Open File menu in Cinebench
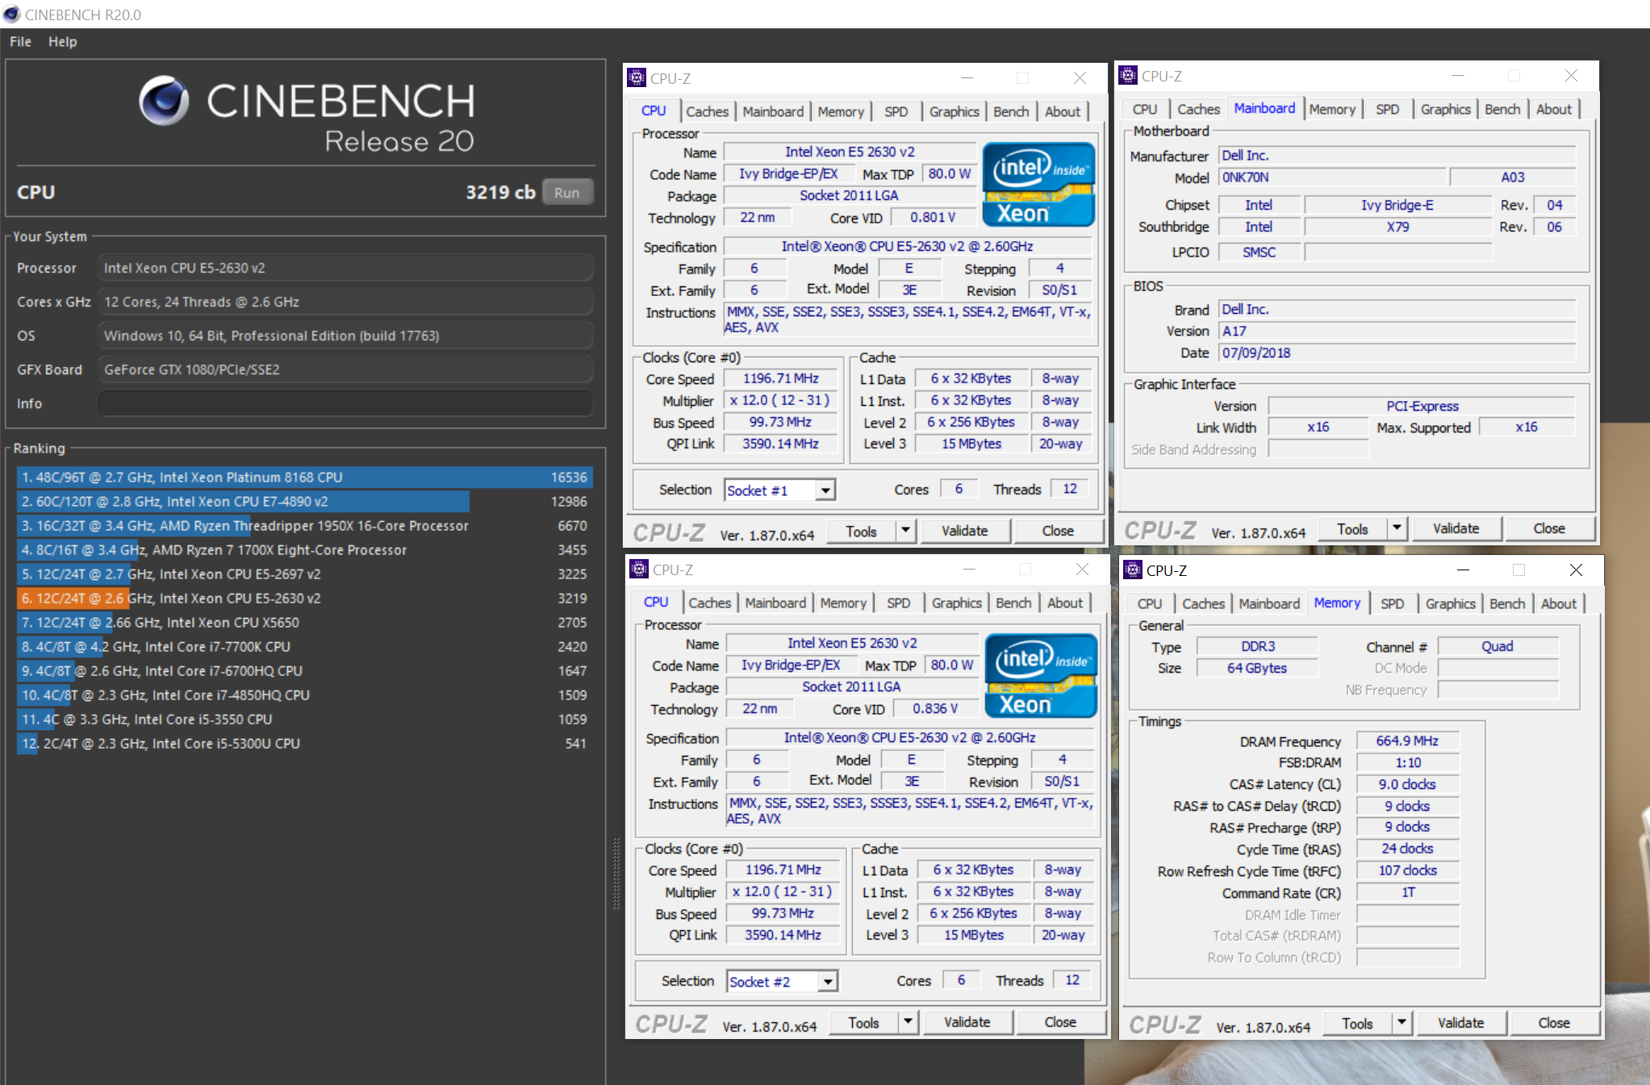Image resolution: width=1650 pixels, height=1085 pixels. (x=21, y=40)
